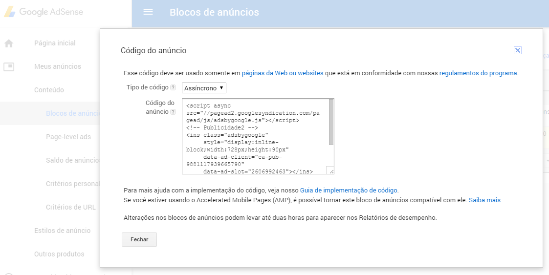The image size is (549, 275).
Task: Click the Fechar button
Action: click(139, 240)
